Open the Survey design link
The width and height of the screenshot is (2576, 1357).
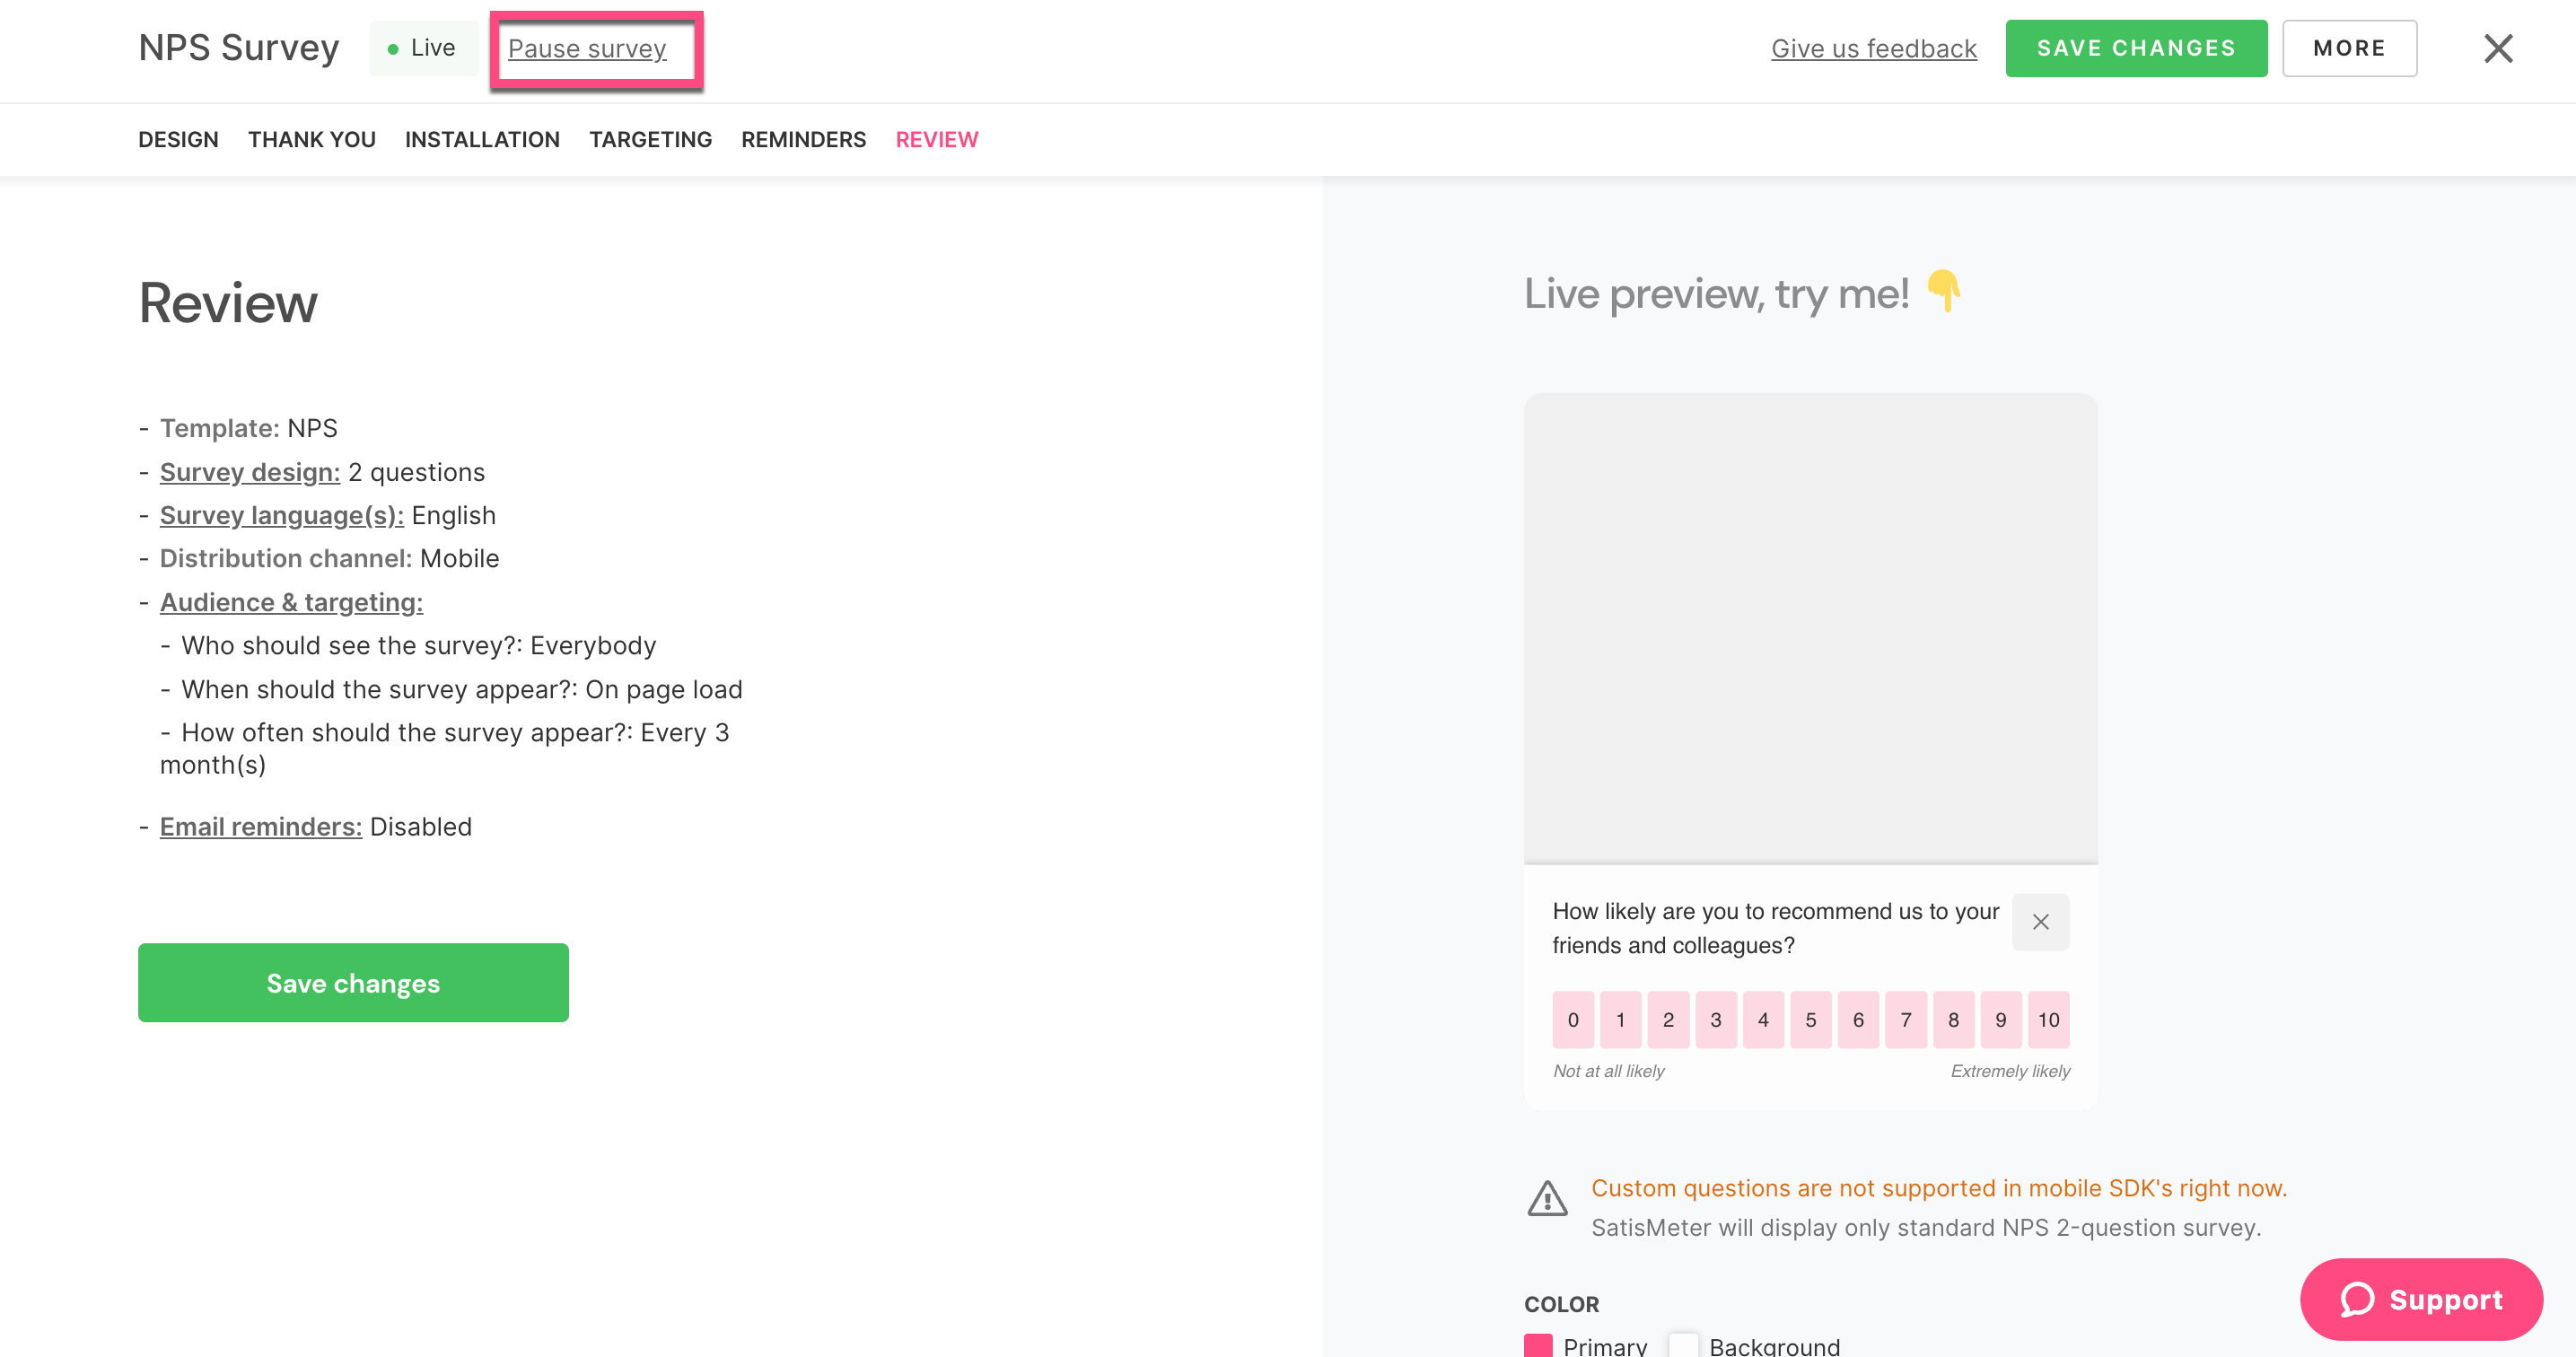(x=250, y=472)
